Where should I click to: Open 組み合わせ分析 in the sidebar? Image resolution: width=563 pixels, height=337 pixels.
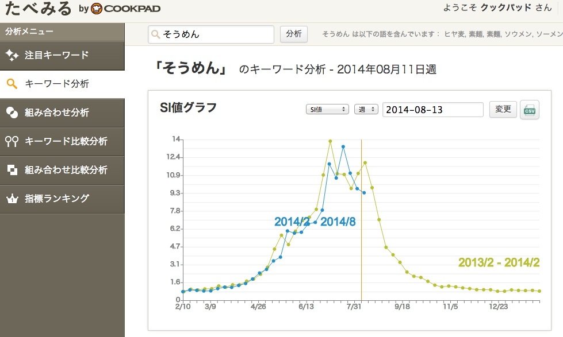(62, 113)
